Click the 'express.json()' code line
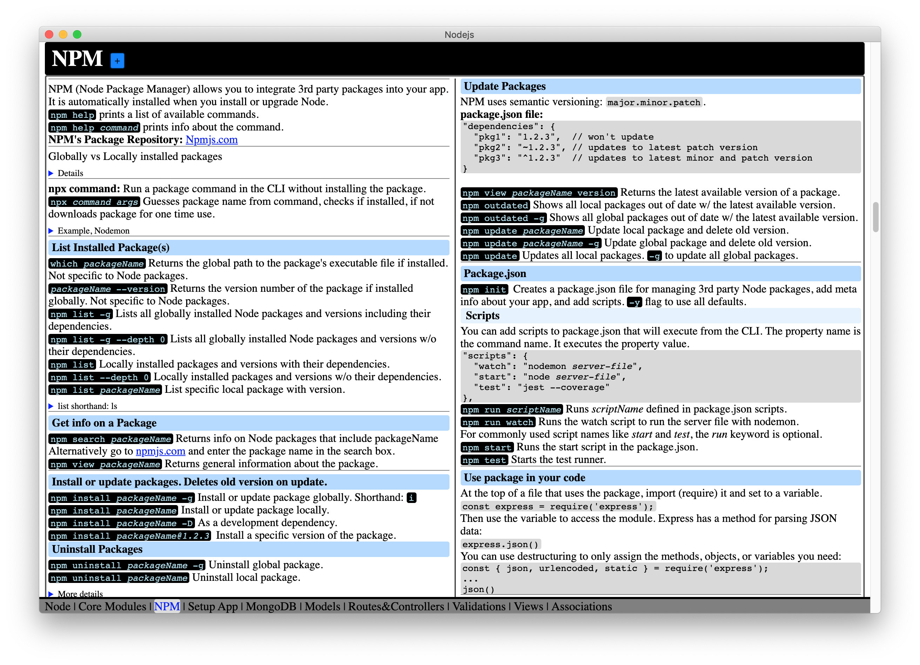Screen dimensions: 920x665 click(x=501, y=544)
